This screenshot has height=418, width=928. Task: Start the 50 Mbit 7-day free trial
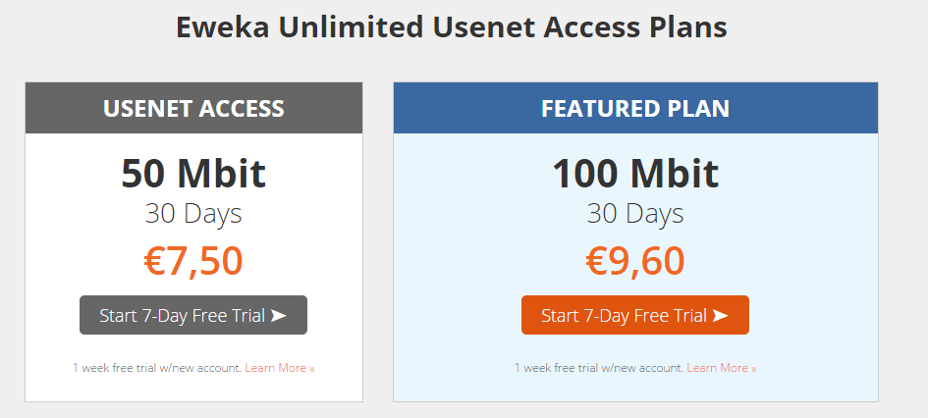click(193, 315)
